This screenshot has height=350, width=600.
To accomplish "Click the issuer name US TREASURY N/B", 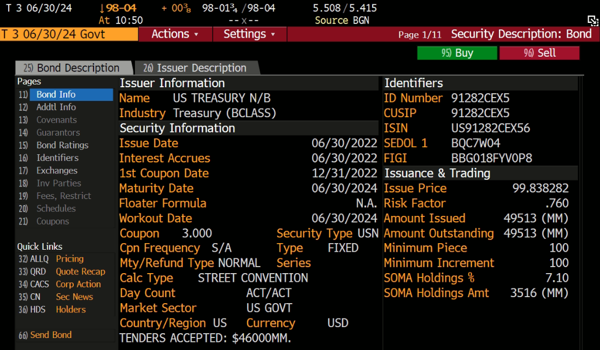I will tap(221, 98).
